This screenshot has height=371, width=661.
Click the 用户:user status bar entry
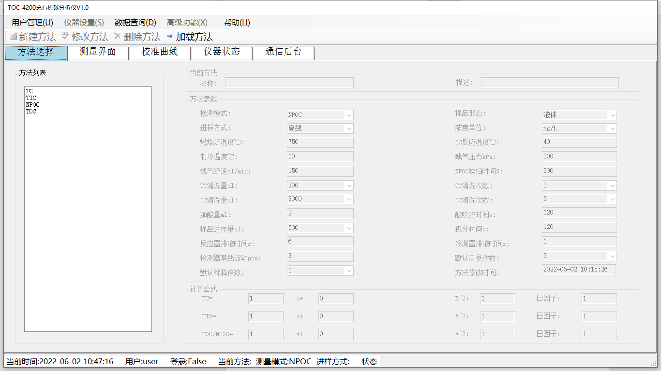(142, 361)
